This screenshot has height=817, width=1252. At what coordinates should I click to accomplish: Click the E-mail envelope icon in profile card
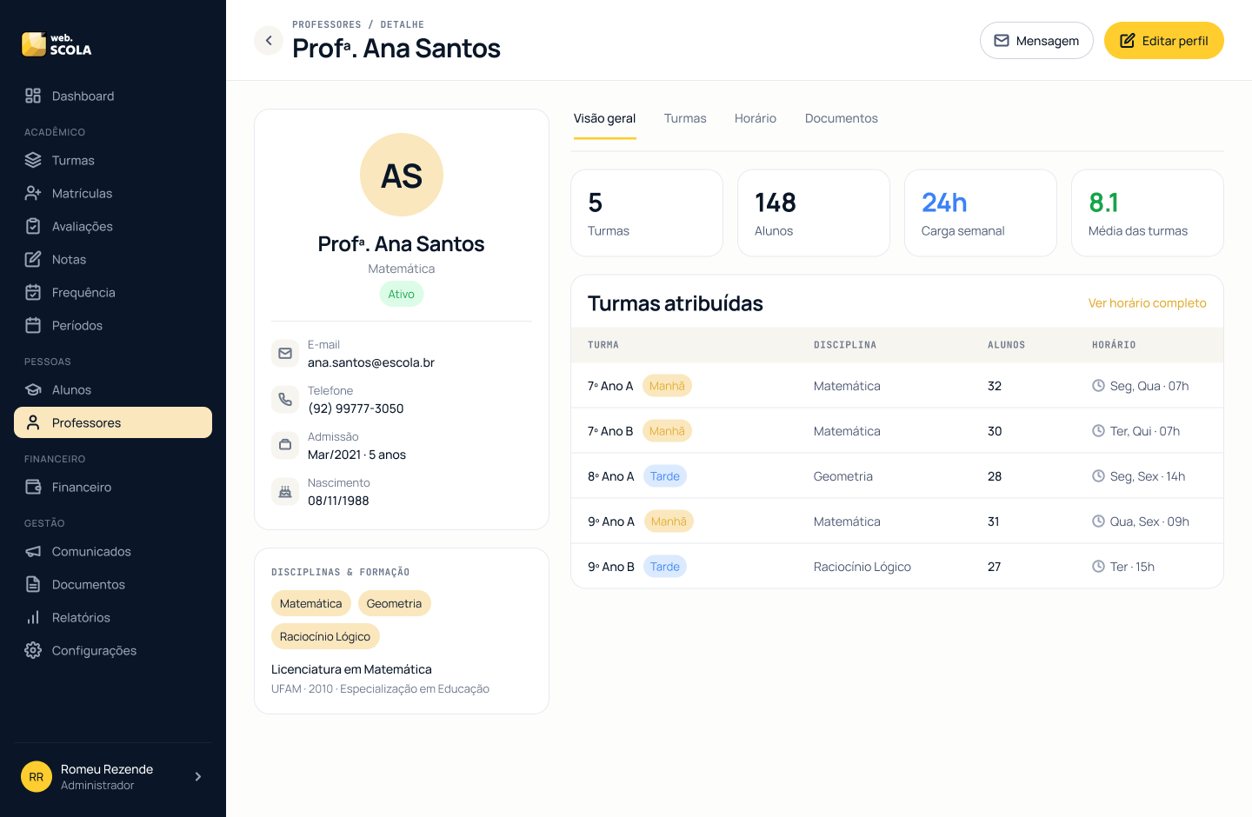click(285, 354)
